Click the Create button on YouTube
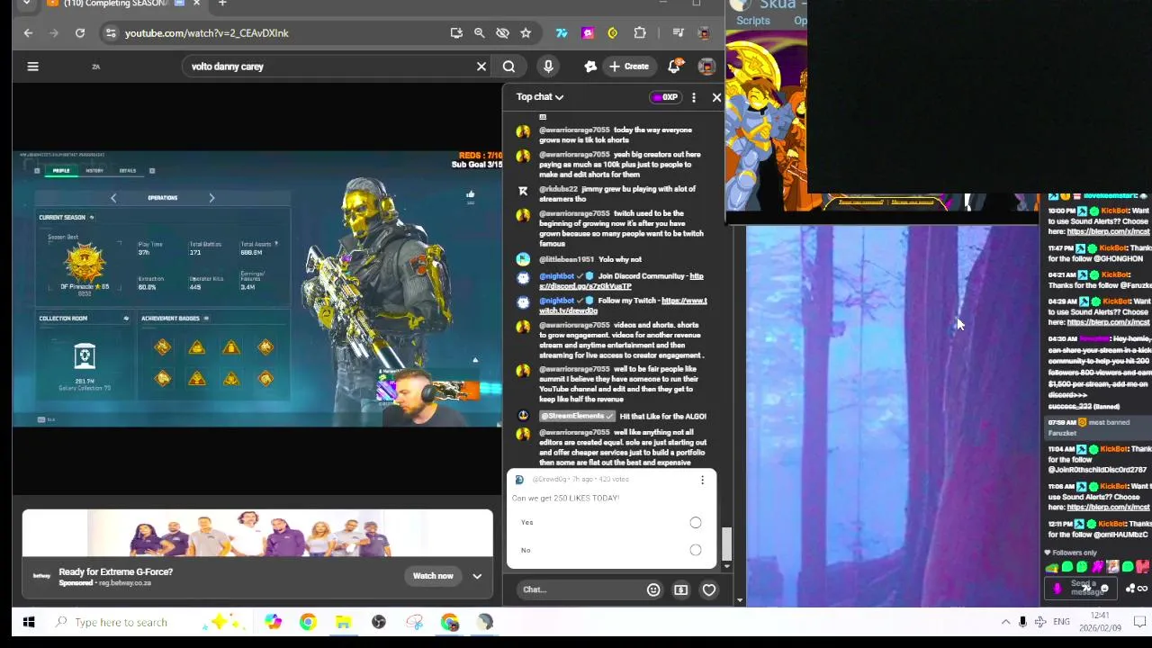This screenshot has width=1152, height=648. tap(628, 66)
